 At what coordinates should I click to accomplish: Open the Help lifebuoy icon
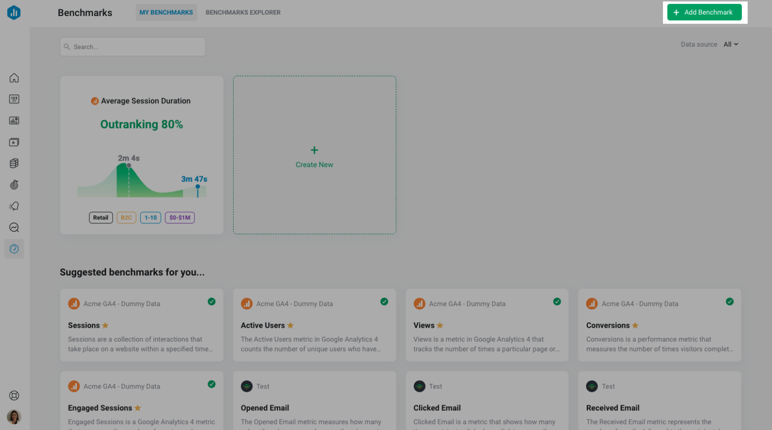point(14,395)
